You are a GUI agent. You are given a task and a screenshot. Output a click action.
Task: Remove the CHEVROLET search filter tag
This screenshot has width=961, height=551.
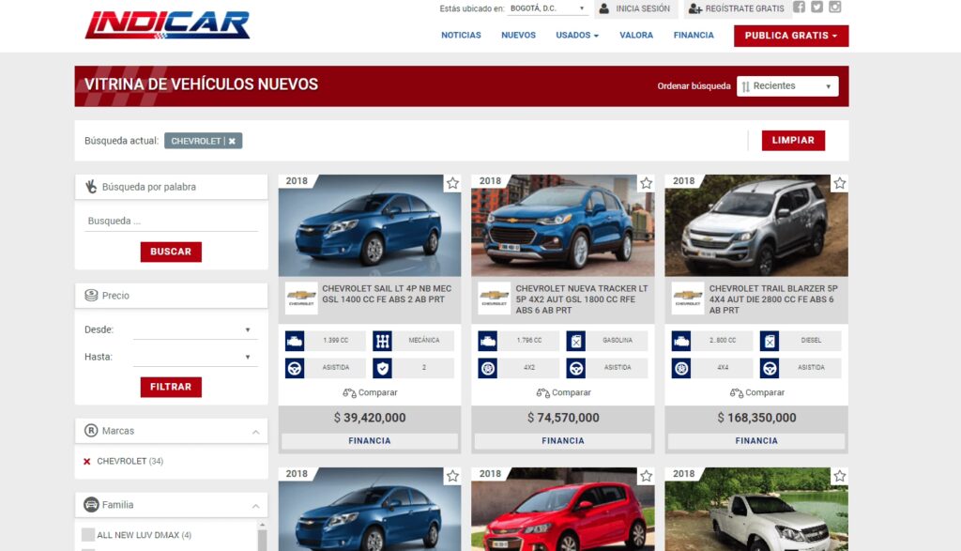pos(232,141)
